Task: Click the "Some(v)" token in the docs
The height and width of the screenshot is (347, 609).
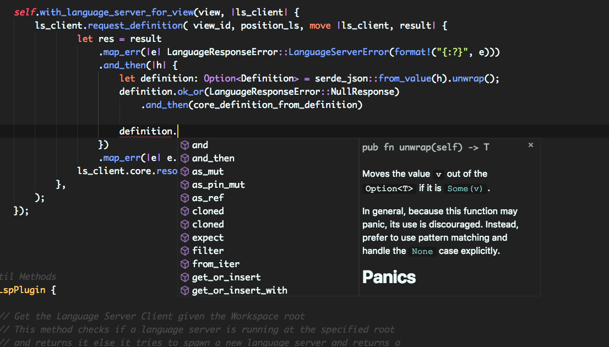Action: pos(465,189)
